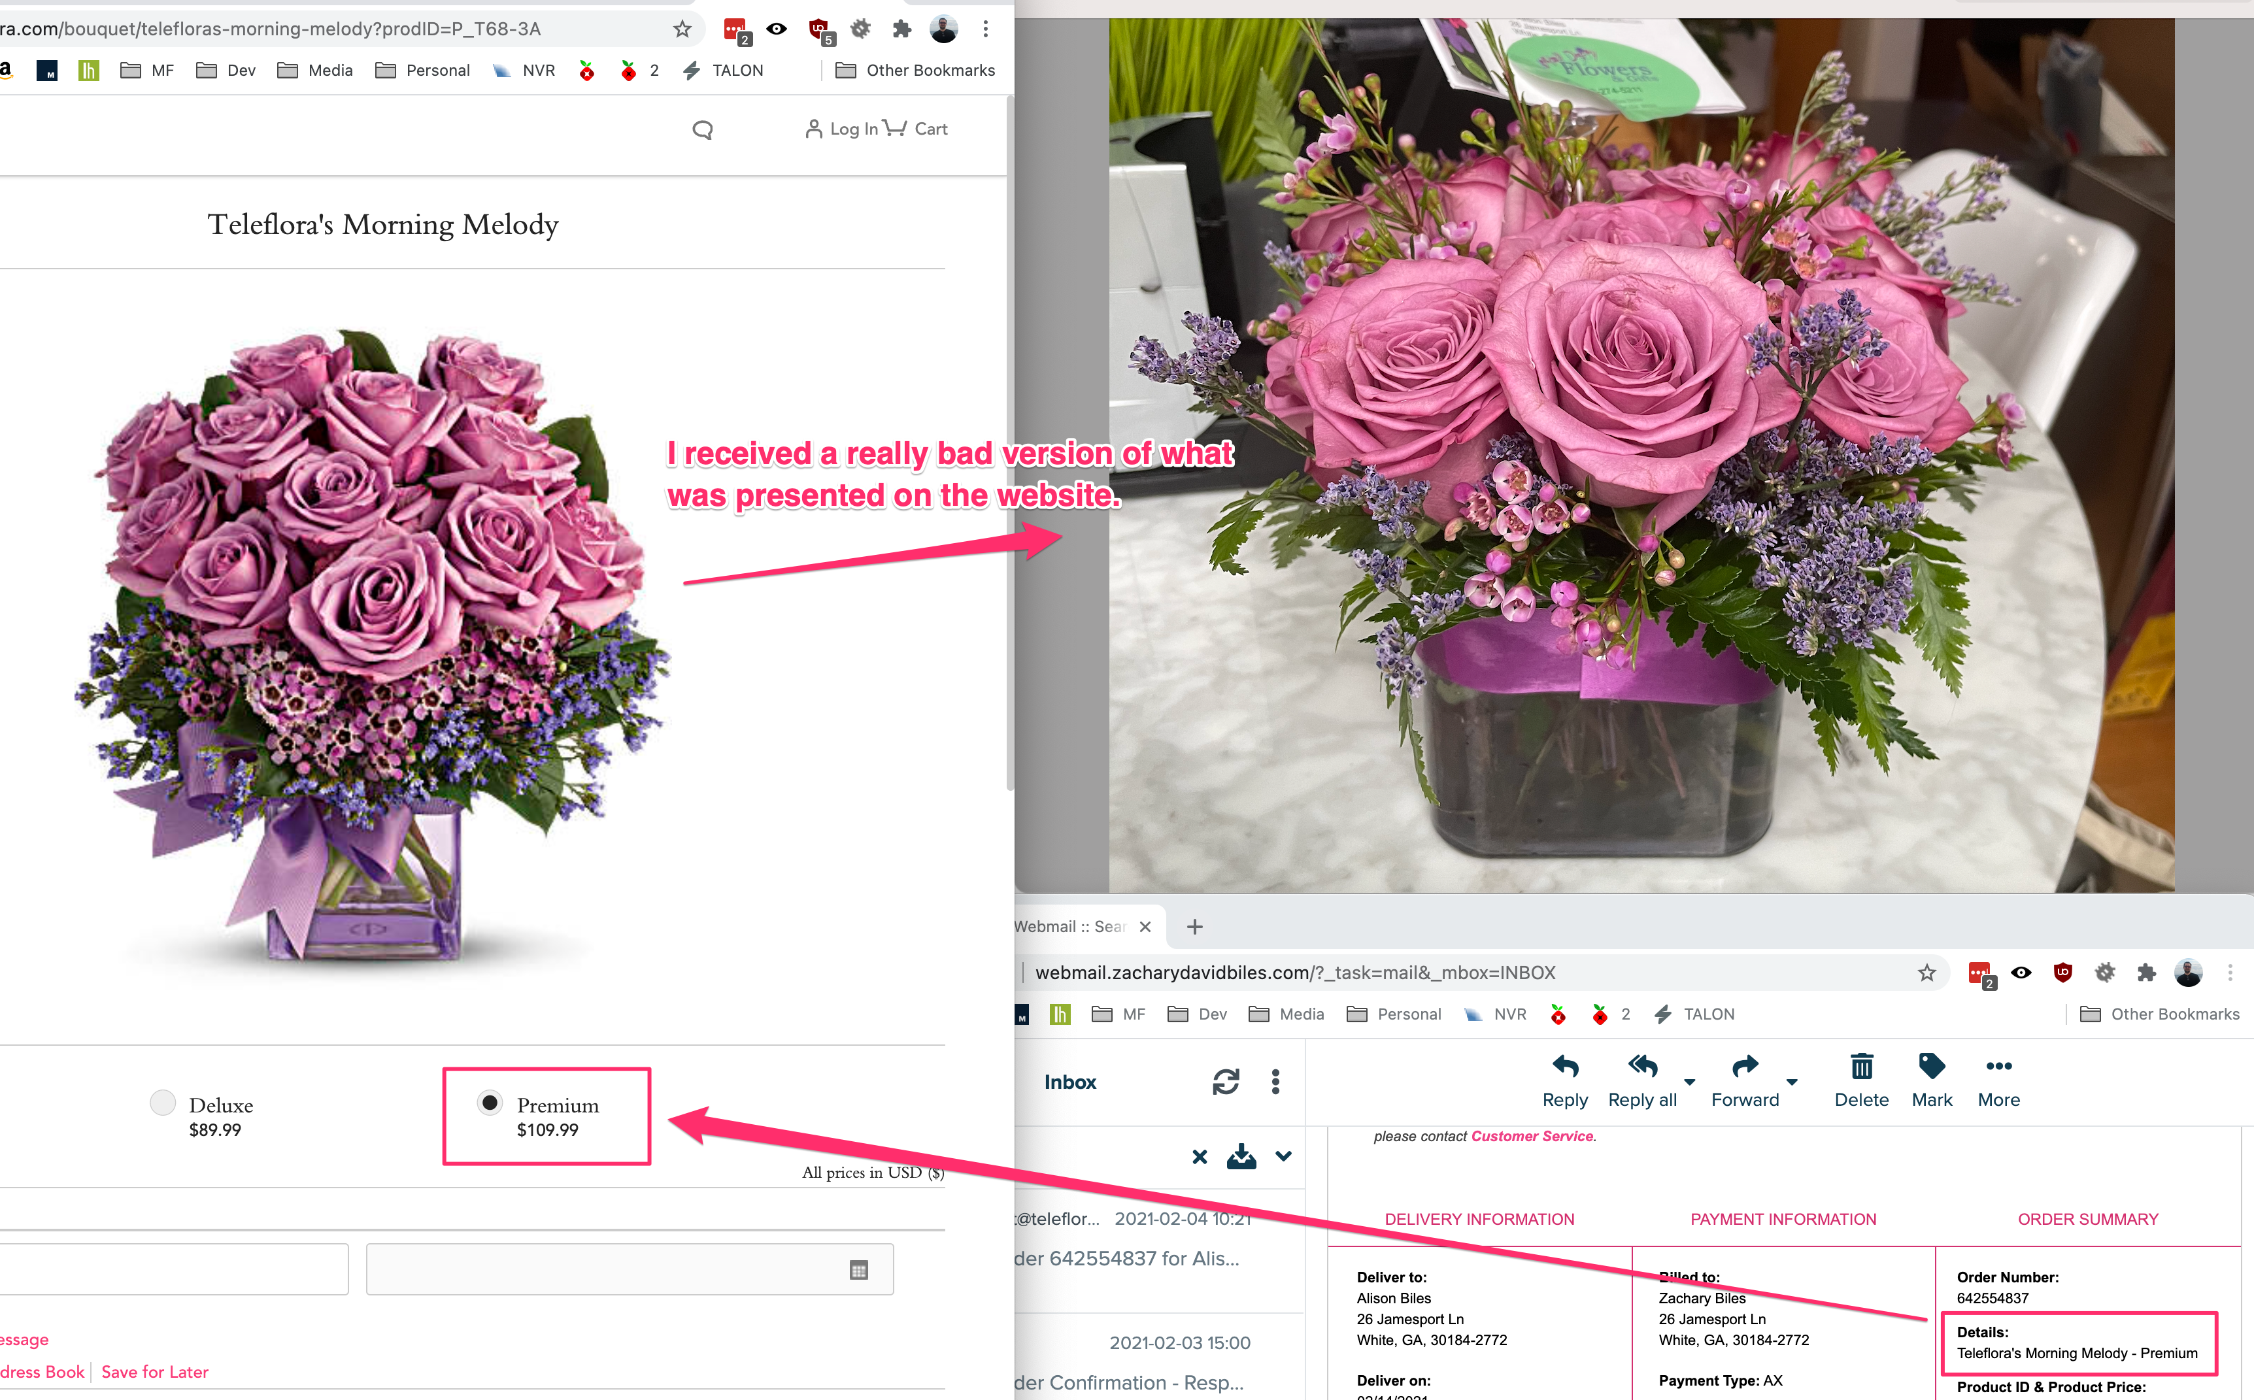
Task: Click the eye extension icon in Teleflora browser
Action: coord(777,29)
